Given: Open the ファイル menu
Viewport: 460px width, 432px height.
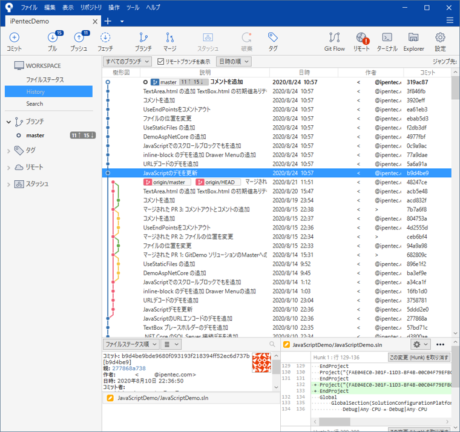Looking at the screenshot, I should (29, 7).
